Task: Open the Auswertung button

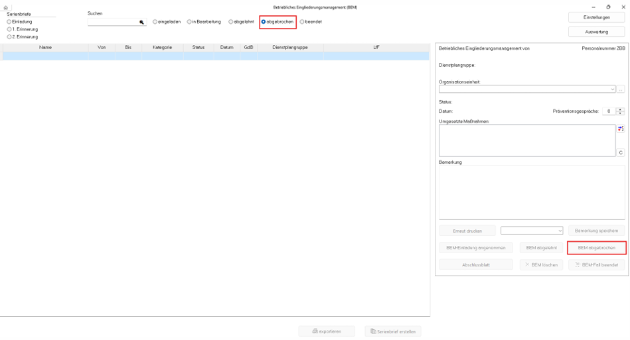Action: pyautogui.click(x=597, y=32)
